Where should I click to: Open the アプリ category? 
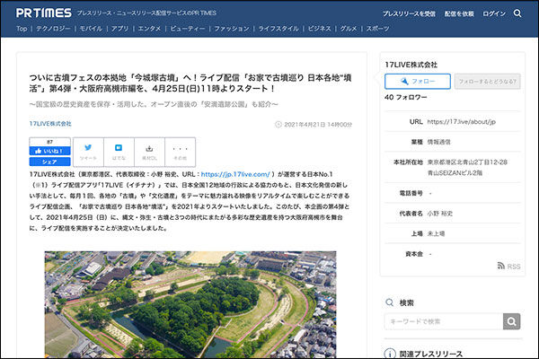(x=120, y=29)
